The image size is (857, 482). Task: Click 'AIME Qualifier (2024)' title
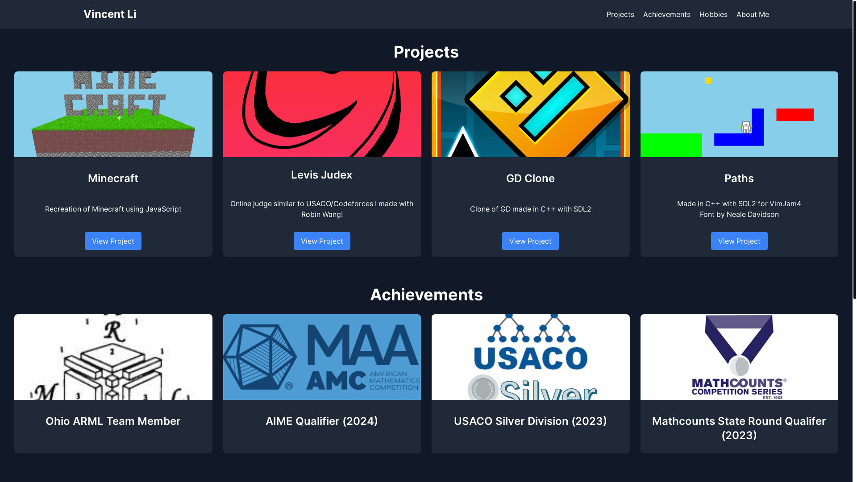322,421
